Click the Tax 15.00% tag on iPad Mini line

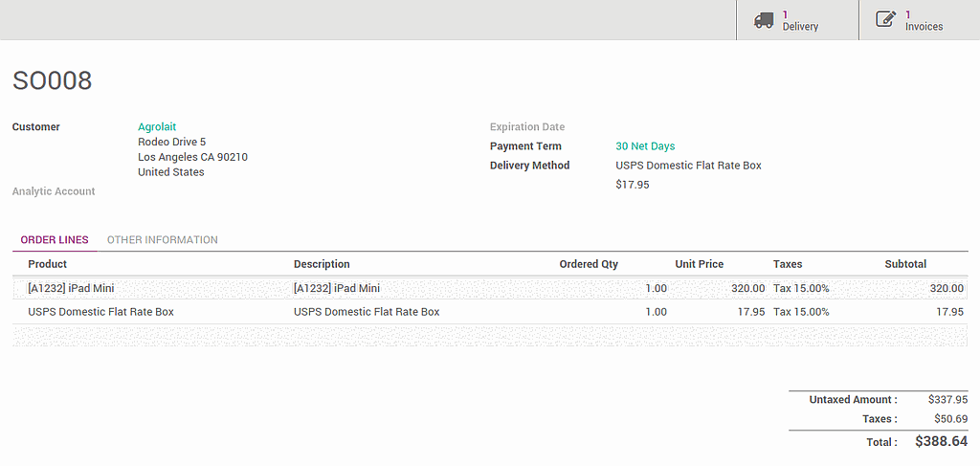click(801, 288)
